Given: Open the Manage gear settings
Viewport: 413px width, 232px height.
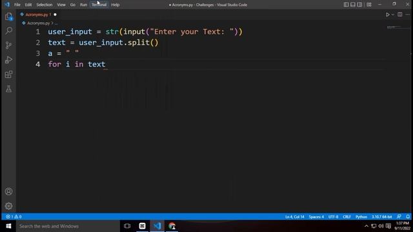Looking at the screenshot, I should (x=8, y=206).
